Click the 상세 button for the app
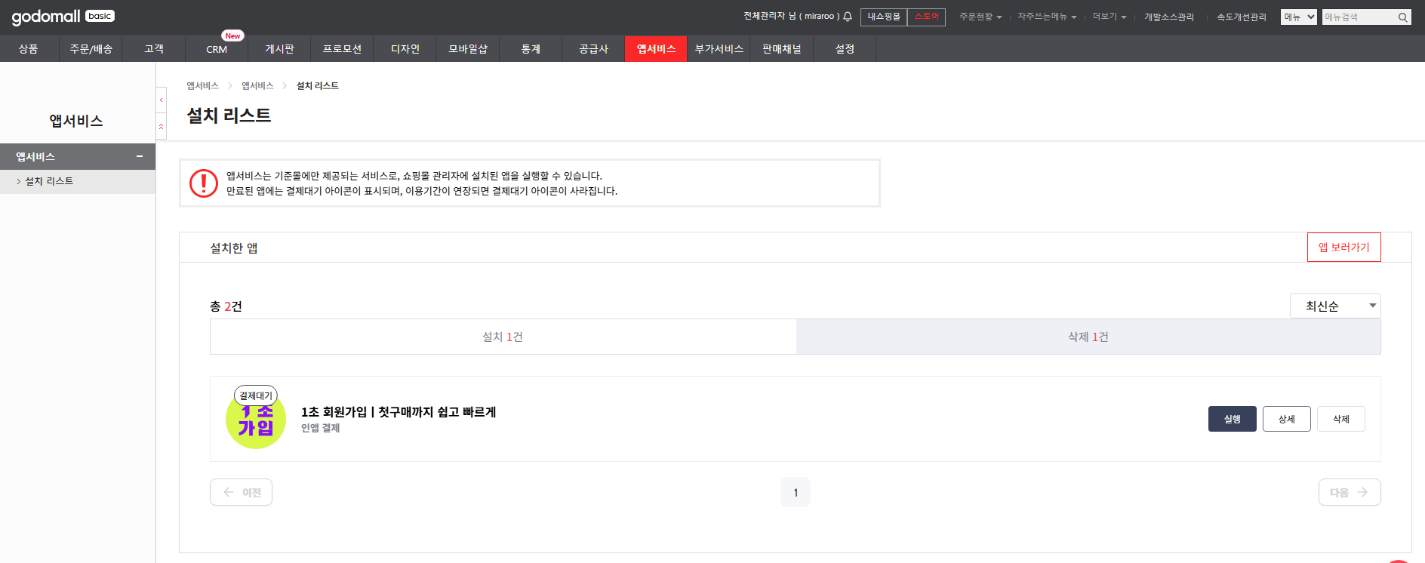Viewport: 1425px width, 563px height. (1287, 419)
